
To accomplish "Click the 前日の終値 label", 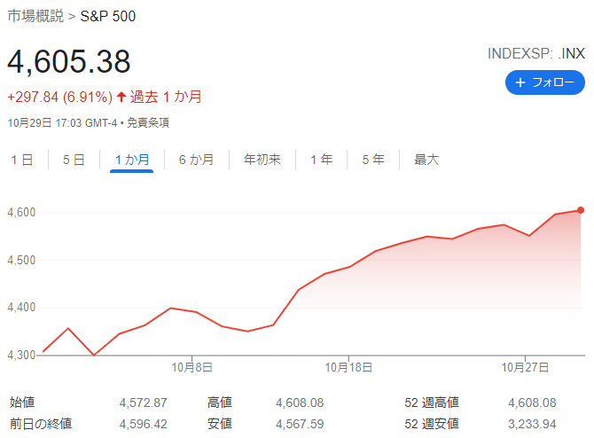I will tap(41, 424).
